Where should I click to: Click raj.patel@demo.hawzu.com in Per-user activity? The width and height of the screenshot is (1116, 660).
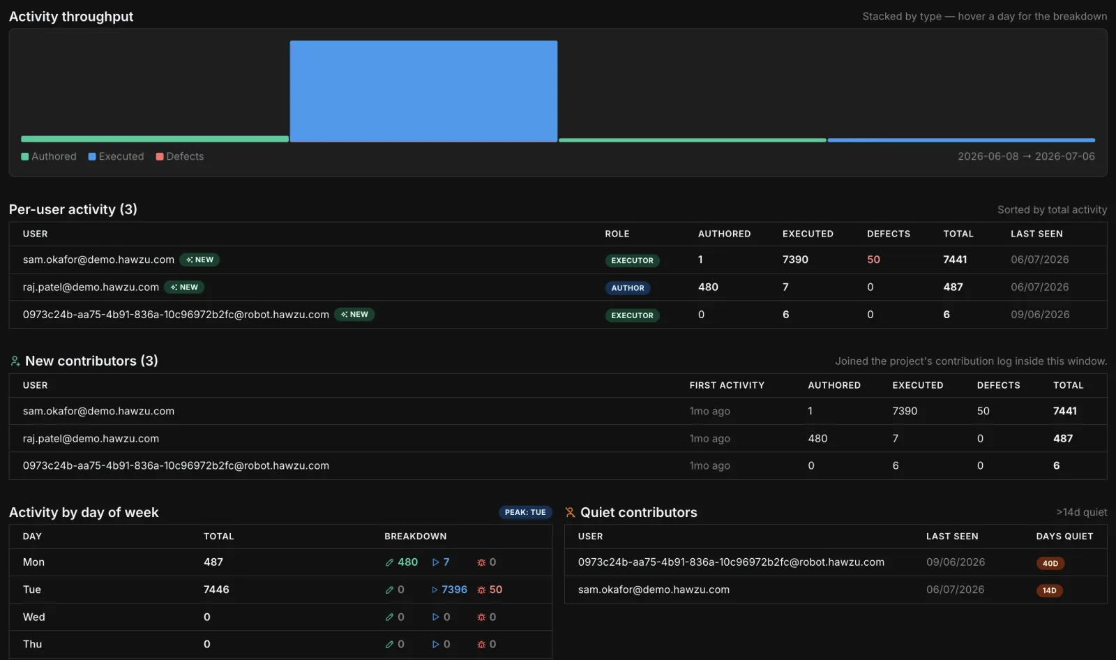[91, 287]
